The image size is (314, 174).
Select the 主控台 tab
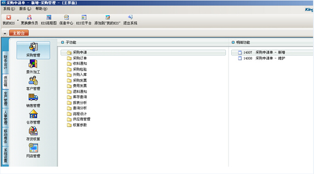(19, 33)
